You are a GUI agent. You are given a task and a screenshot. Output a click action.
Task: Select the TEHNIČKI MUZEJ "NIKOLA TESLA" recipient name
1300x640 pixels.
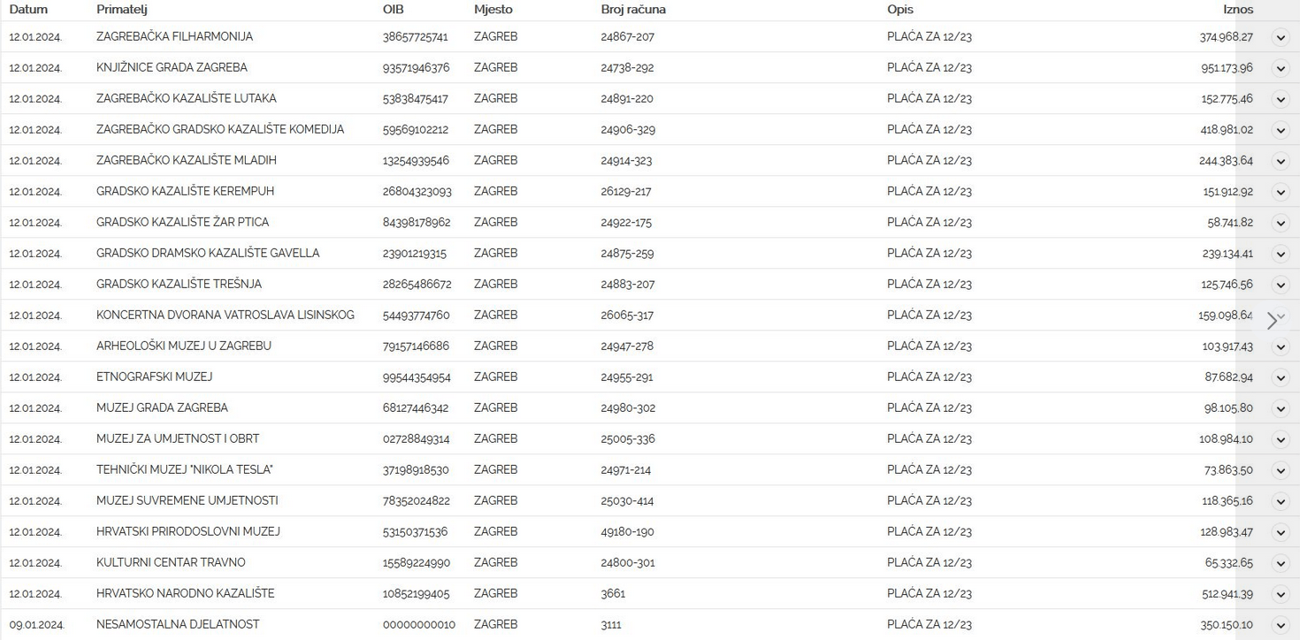[184, 469]
